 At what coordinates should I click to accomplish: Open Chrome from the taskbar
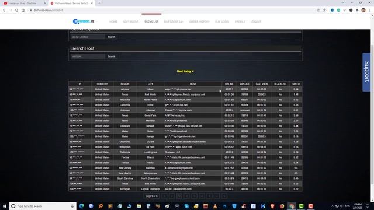[292, 206]
